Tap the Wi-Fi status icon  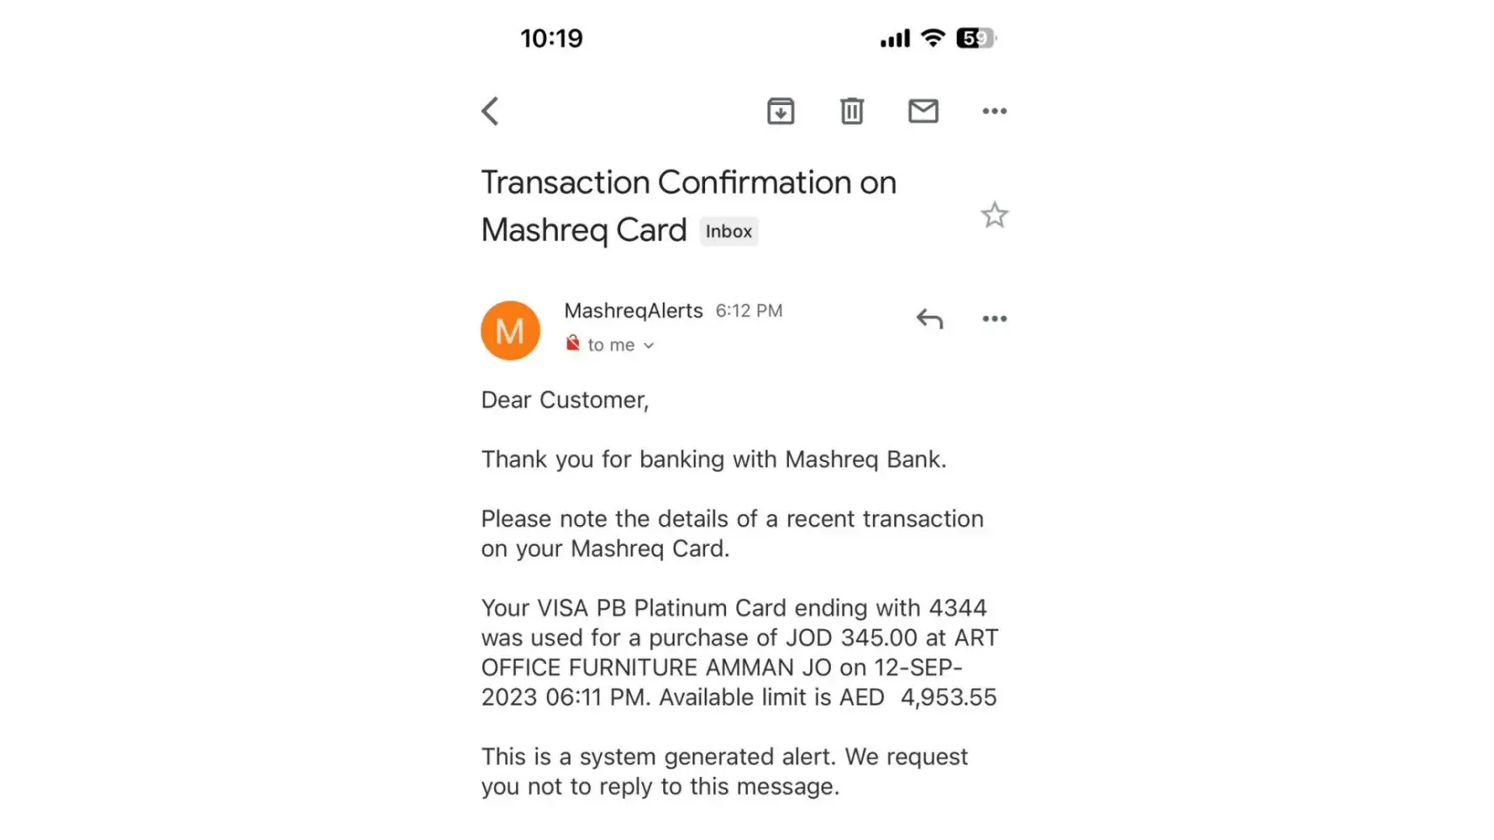[933, 38]
